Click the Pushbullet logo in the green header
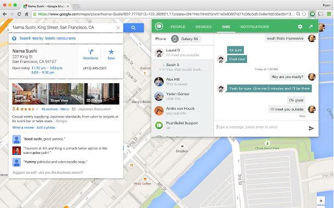This screenshot has width=334, height=208. click(159, 27)
